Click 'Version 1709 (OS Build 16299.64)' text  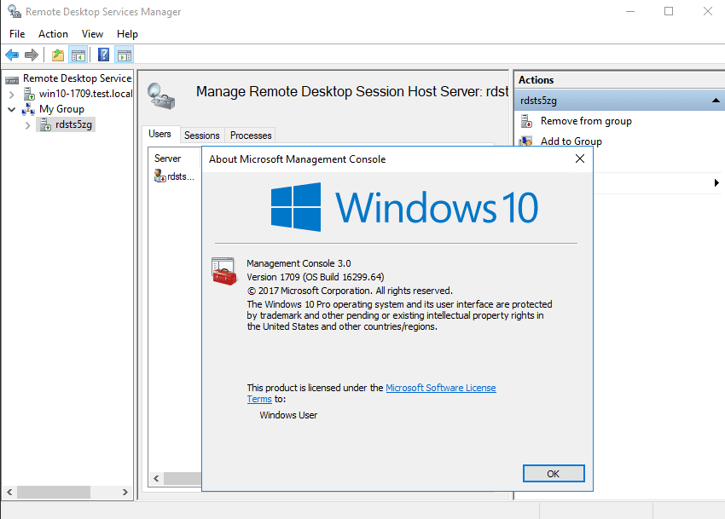click(x=316, y=277)
